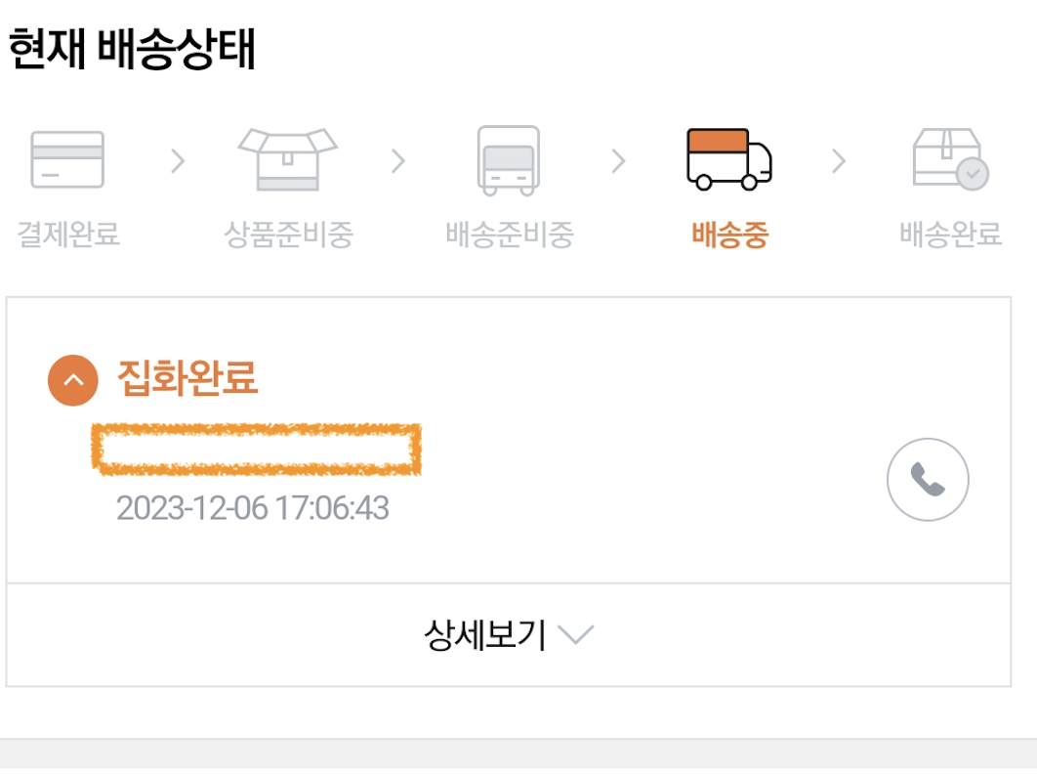Click the arrow between 결제완료 and 상품준비중
Image resolution: width=1037 pixels, height=774 pixels.
point(176,161)
